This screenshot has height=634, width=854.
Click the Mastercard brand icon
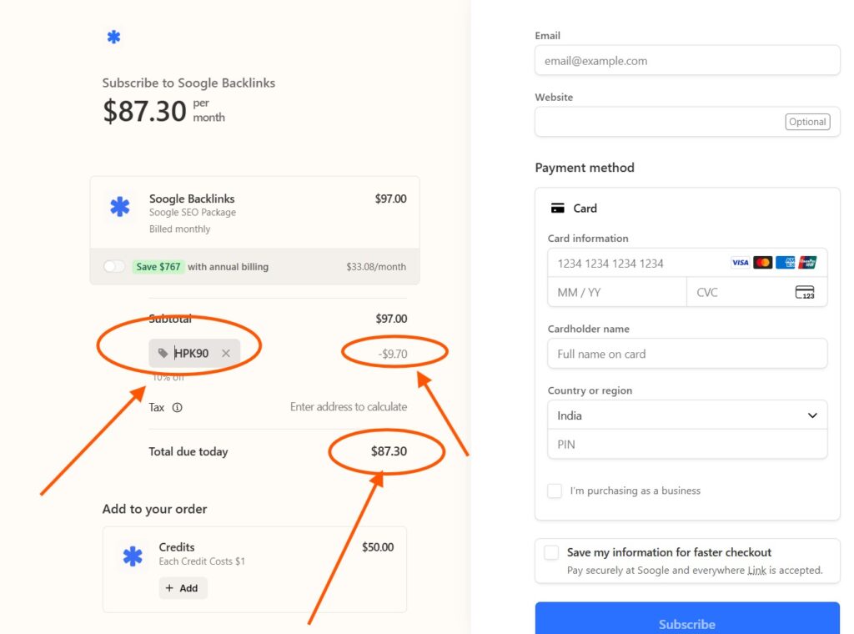tap(762, 263)
